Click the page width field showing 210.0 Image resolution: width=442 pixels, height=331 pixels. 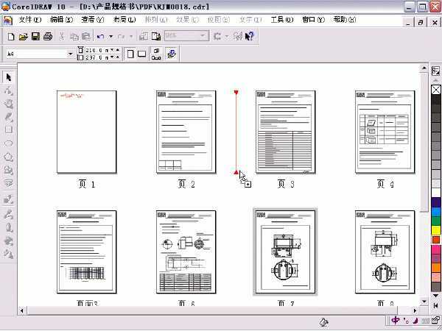click(97, 50)
